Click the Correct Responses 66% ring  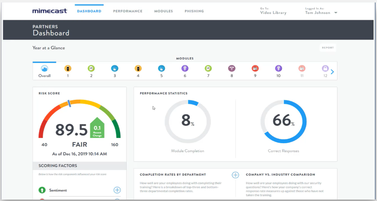(x=283, y=122)
